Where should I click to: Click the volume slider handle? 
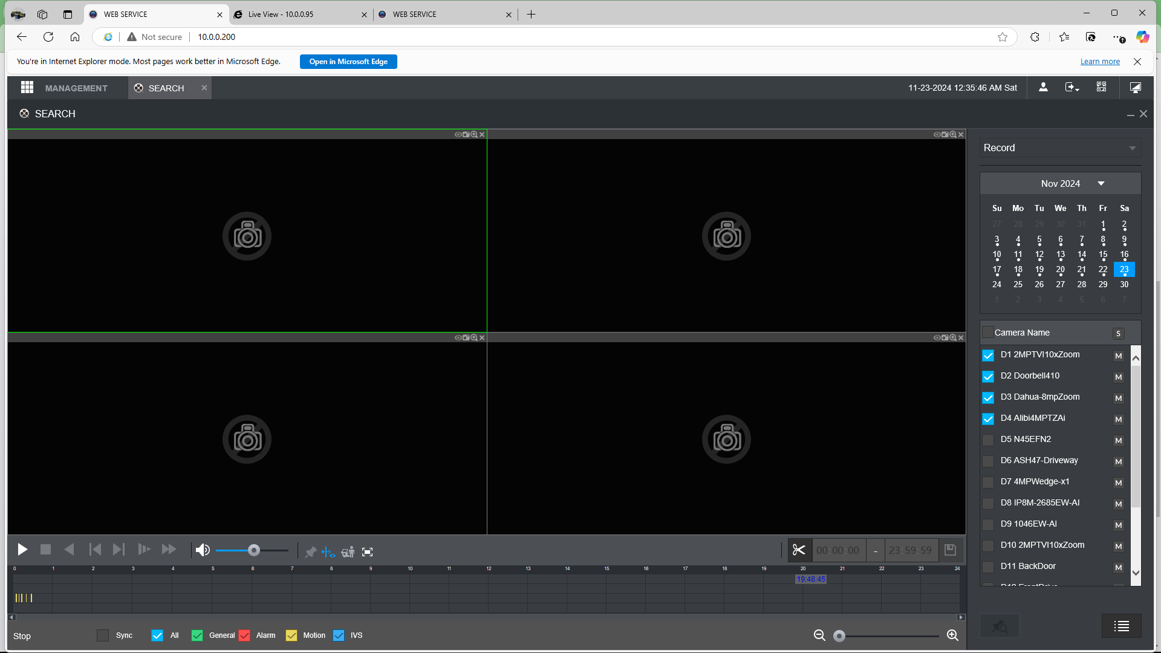point(254,550)
